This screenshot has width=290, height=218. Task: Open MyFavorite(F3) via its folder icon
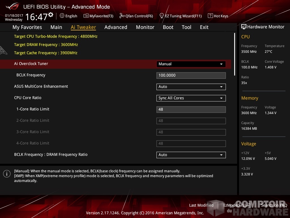[x=86, y=16]
